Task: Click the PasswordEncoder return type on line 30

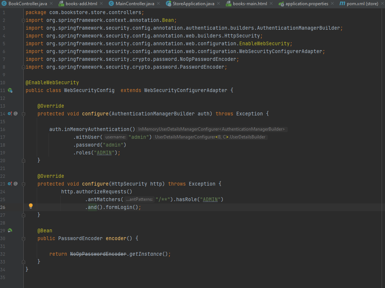Action: pyautogui.click(x=80, y=239)
